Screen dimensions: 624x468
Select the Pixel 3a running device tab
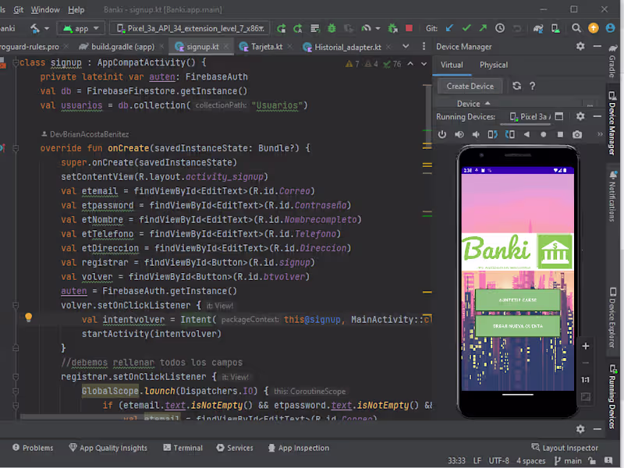(x=530, y=116)
